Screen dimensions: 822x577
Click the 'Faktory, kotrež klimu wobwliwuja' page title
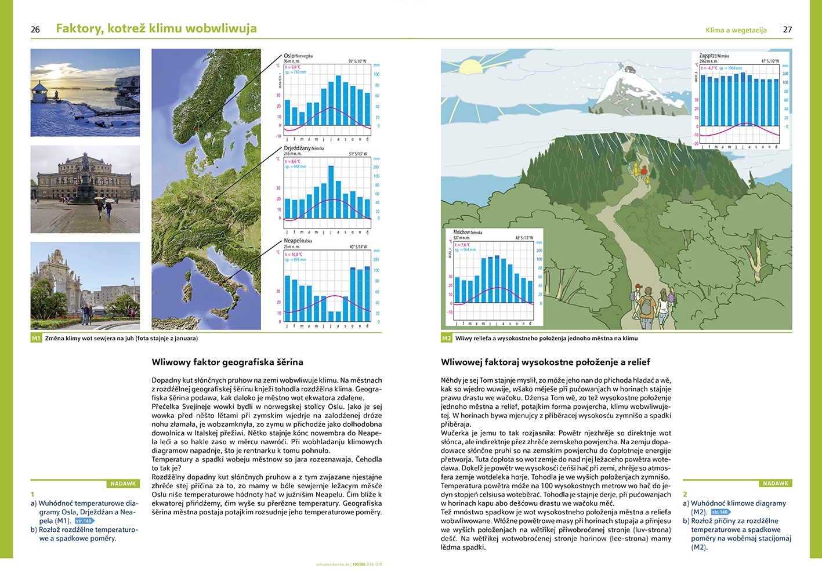pos(156,28)
